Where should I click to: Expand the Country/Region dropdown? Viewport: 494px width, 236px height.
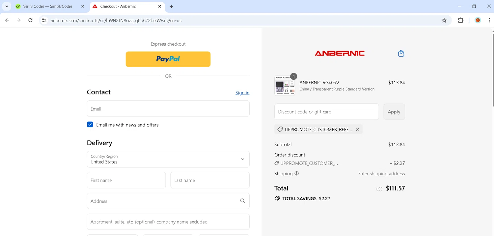168,159
